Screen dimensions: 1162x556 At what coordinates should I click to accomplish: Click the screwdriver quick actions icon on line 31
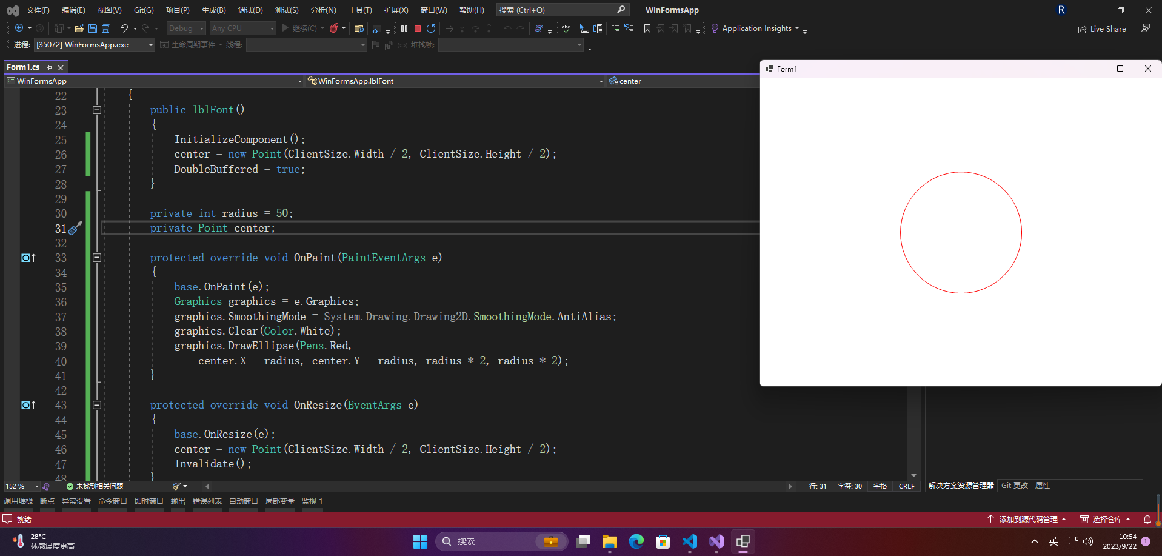coord(75,229)
